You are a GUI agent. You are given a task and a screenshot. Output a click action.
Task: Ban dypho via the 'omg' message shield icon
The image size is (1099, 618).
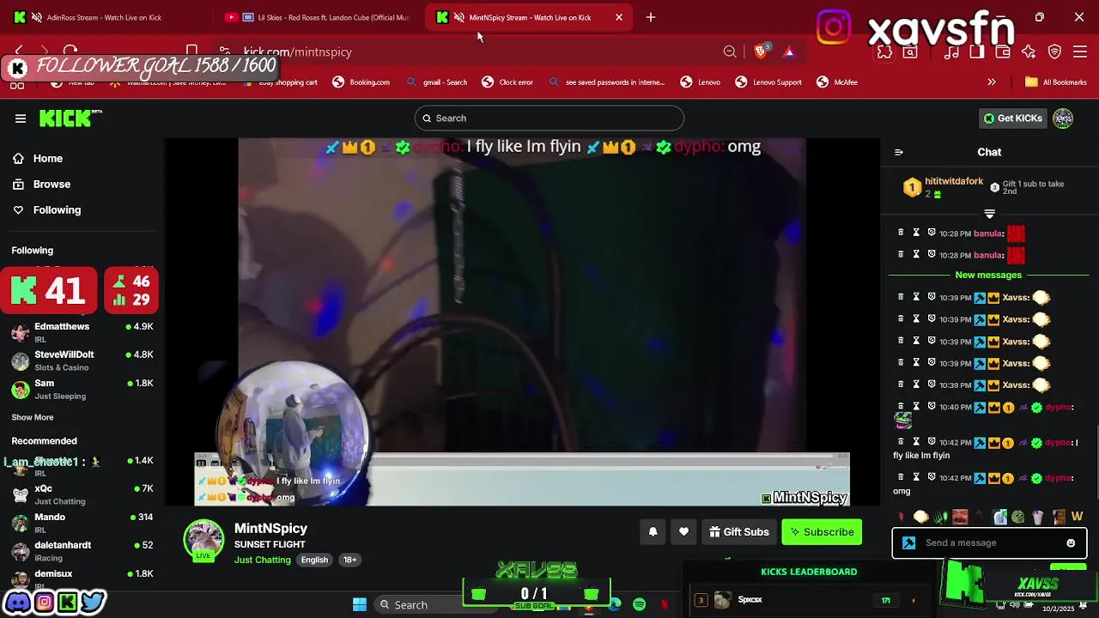click(x=932, y=477)
